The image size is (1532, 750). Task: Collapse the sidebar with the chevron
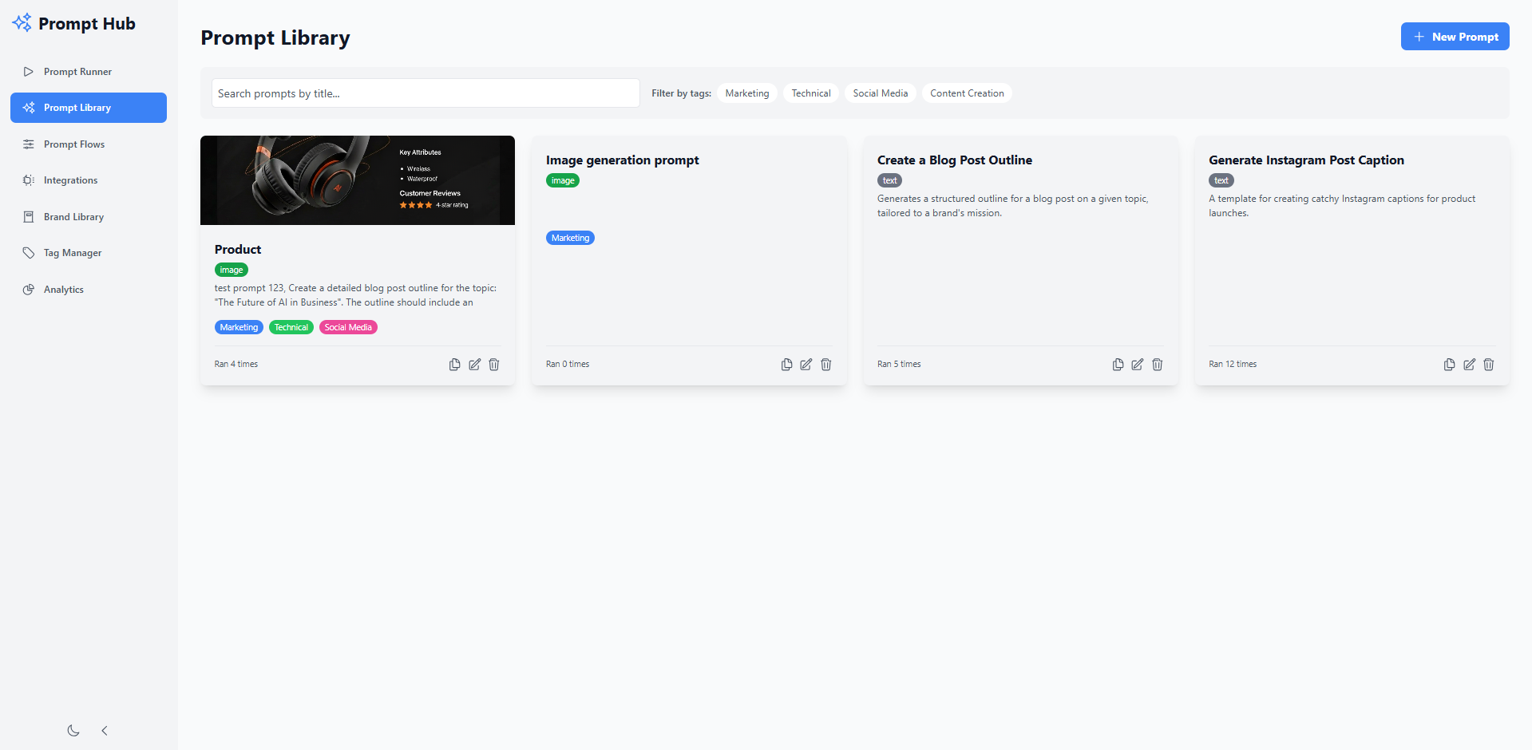[105, 731]
